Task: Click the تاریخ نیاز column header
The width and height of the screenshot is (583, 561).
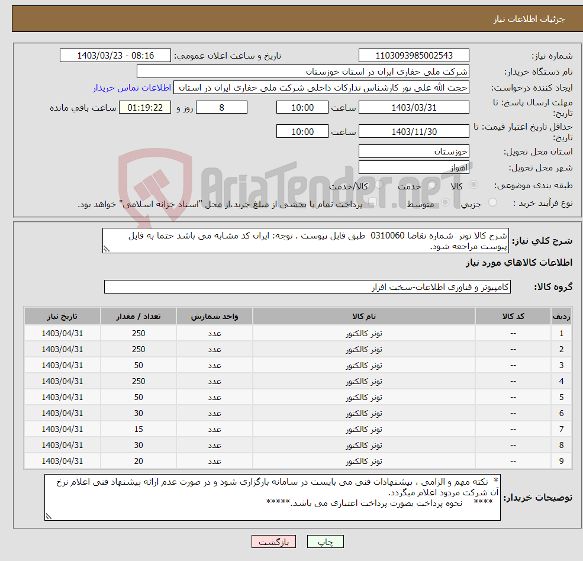Action: coord(62,317)
